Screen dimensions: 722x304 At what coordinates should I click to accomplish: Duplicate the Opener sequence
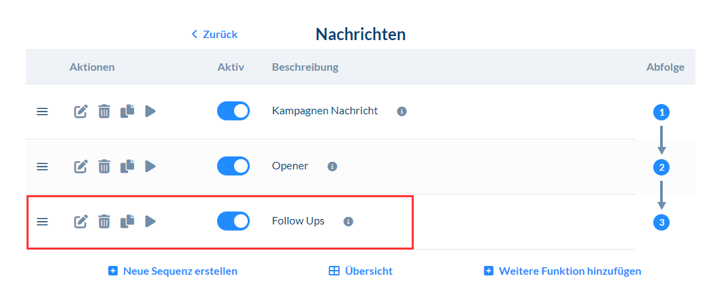coord(127,166)
